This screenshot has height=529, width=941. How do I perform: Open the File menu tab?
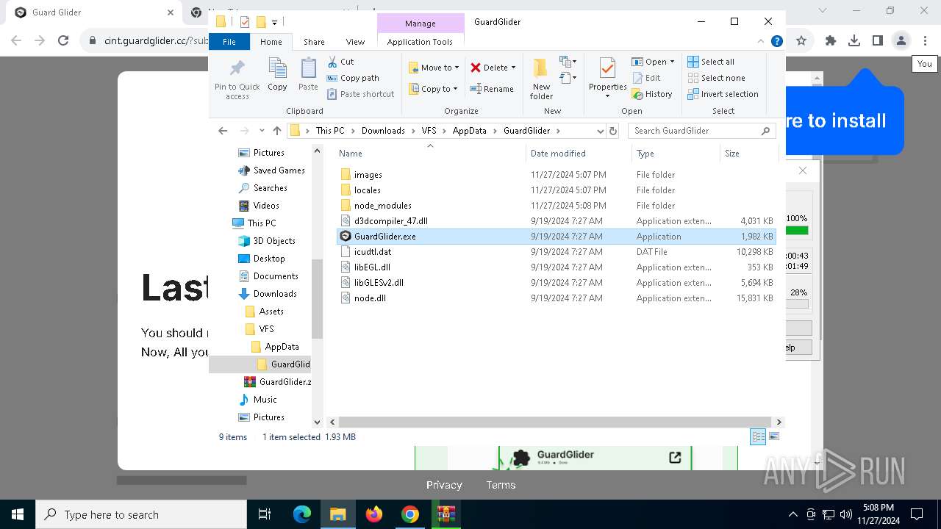click(229, 42)
